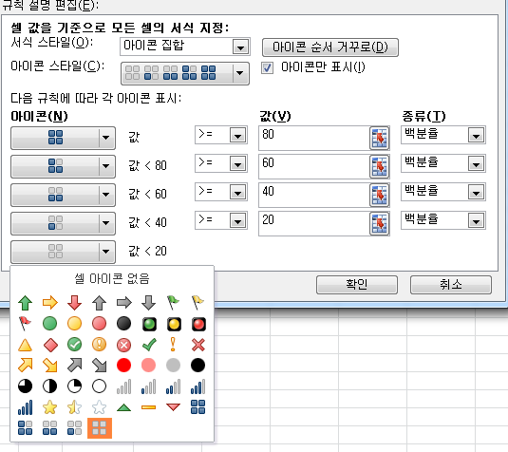Open icon dropdown for 값 < 80 row
508x452 pixels.
point(106,166)
